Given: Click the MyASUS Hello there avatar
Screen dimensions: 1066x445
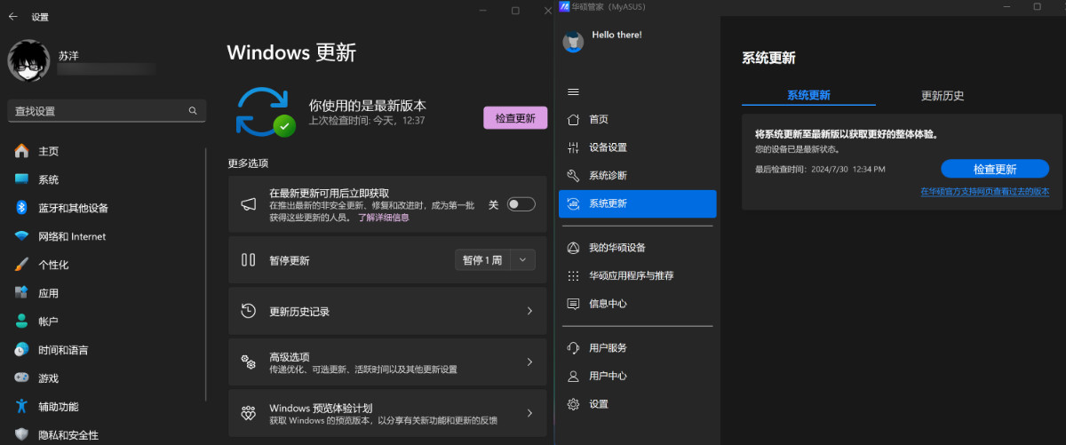Looking at the screenshot, I should coord(574,41).
